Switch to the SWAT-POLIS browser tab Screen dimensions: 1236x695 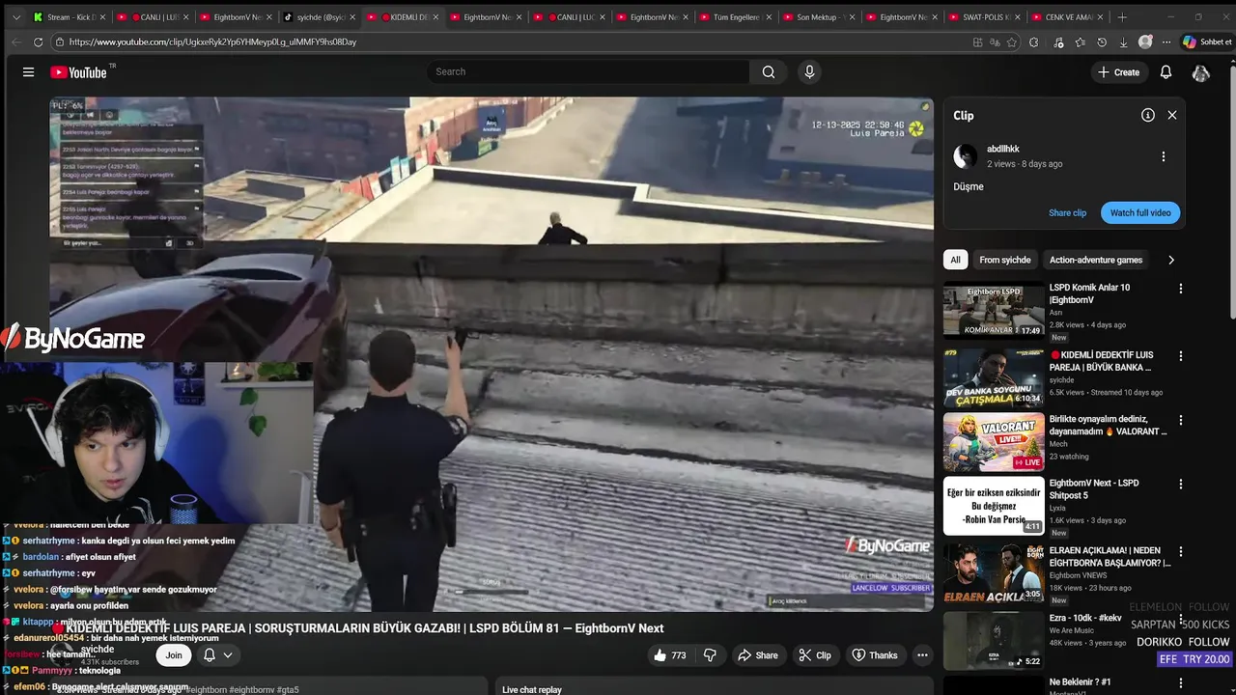[983, 17]
